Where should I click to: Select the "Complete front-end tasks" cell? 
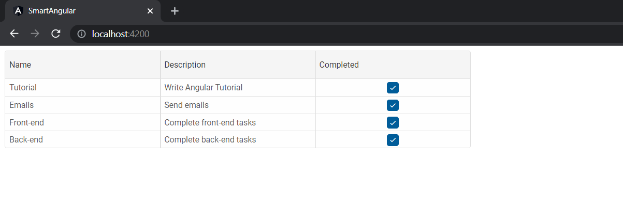pyautogui.click(x=238, y=123)
